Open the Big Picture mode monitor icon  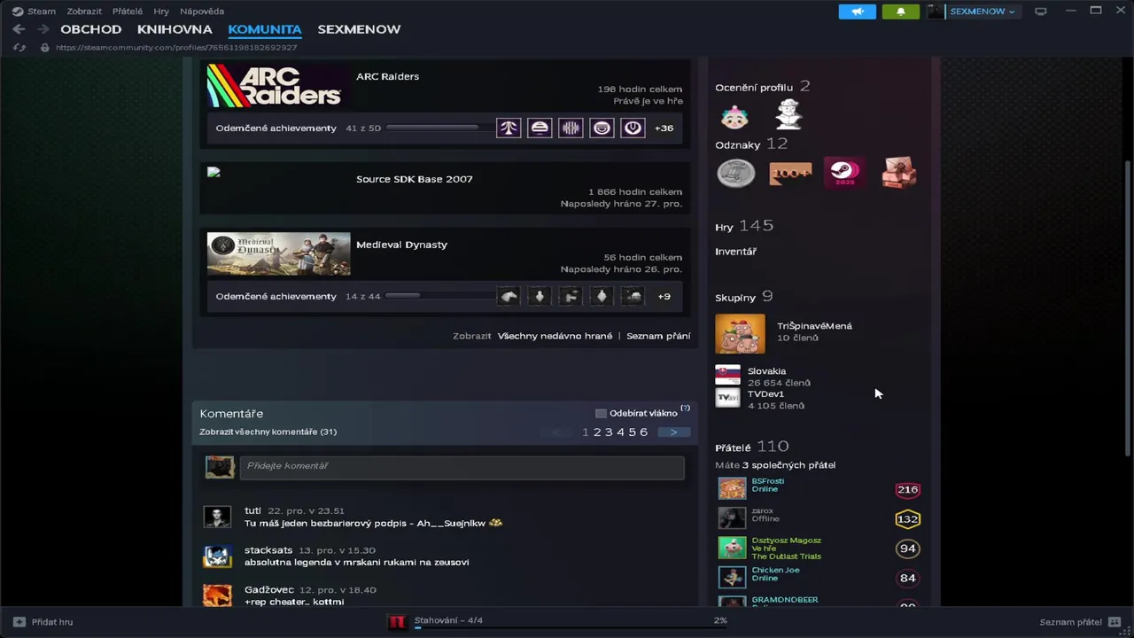point(1041,12)
